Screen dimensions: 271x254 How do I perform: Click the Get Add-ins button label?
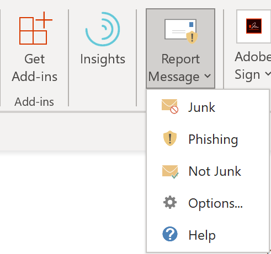[x=35, y=68]
